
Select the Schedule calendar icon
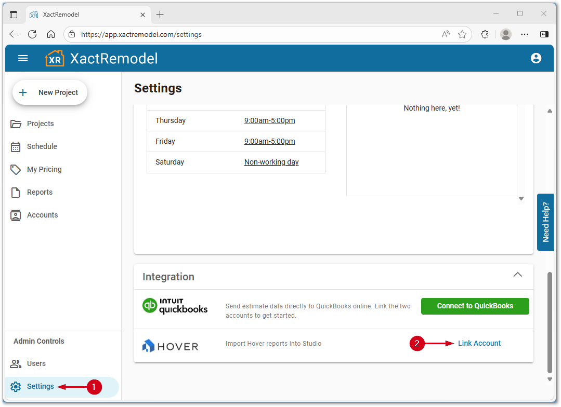point(16,146)
